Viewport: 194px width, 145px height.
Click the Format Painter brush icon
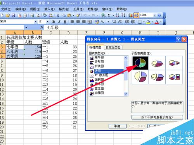78,15
